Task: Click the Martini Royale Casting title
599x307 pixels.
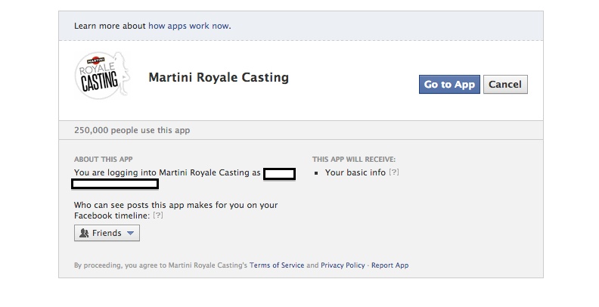Action: 219,77
